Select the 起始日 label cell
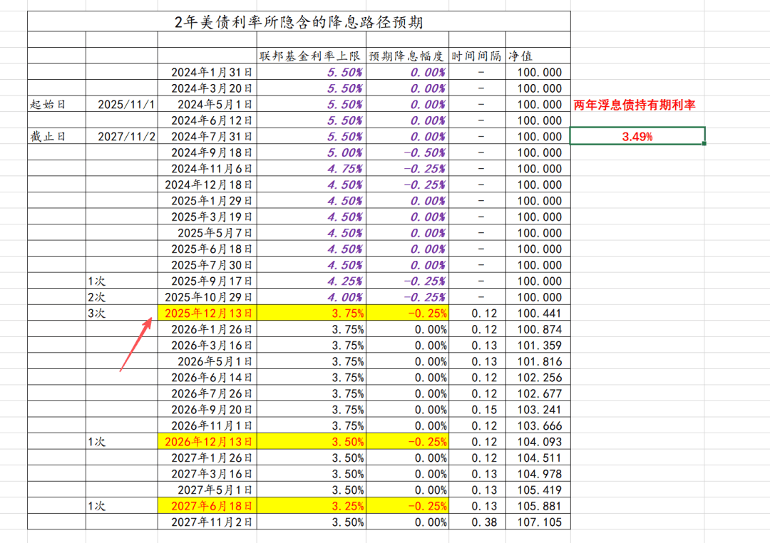This screenshot has height=543, width=770. (56, 104)
